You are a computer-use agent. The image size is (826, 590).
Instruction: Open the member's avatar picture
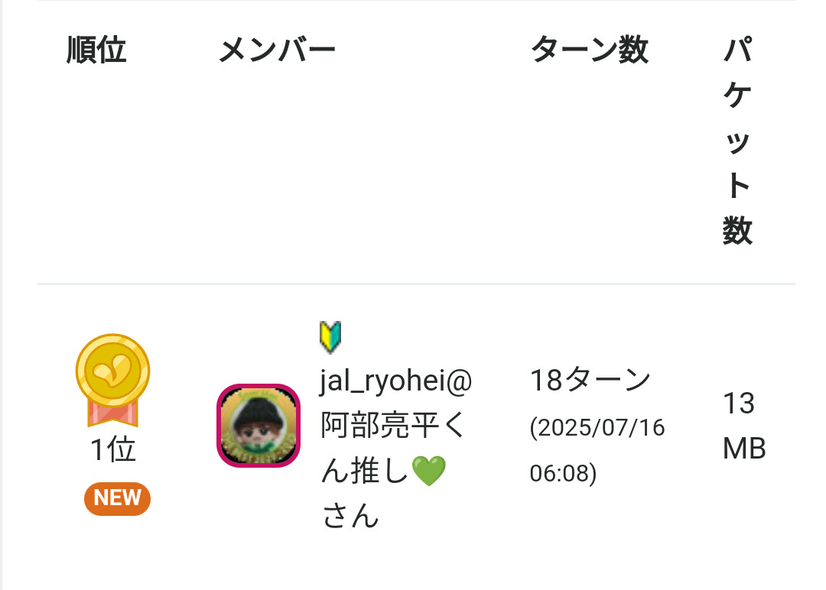(259, 426)
